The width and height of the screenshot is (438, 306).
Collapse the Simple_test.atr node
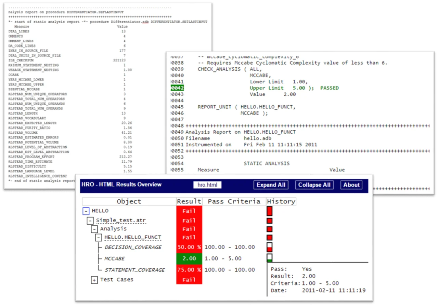point(91,221)
